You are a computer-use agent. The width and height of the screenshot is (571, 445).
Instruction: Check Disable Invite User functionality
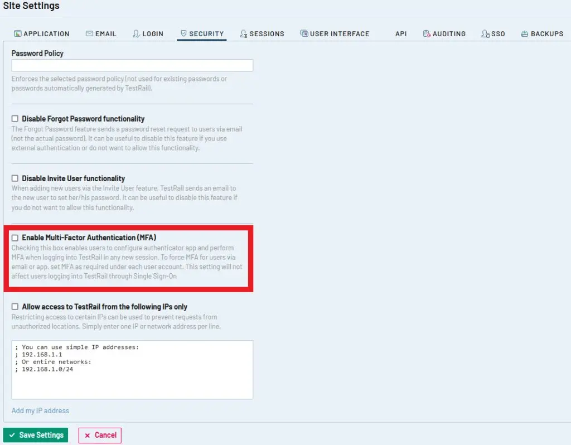point(15,178)
